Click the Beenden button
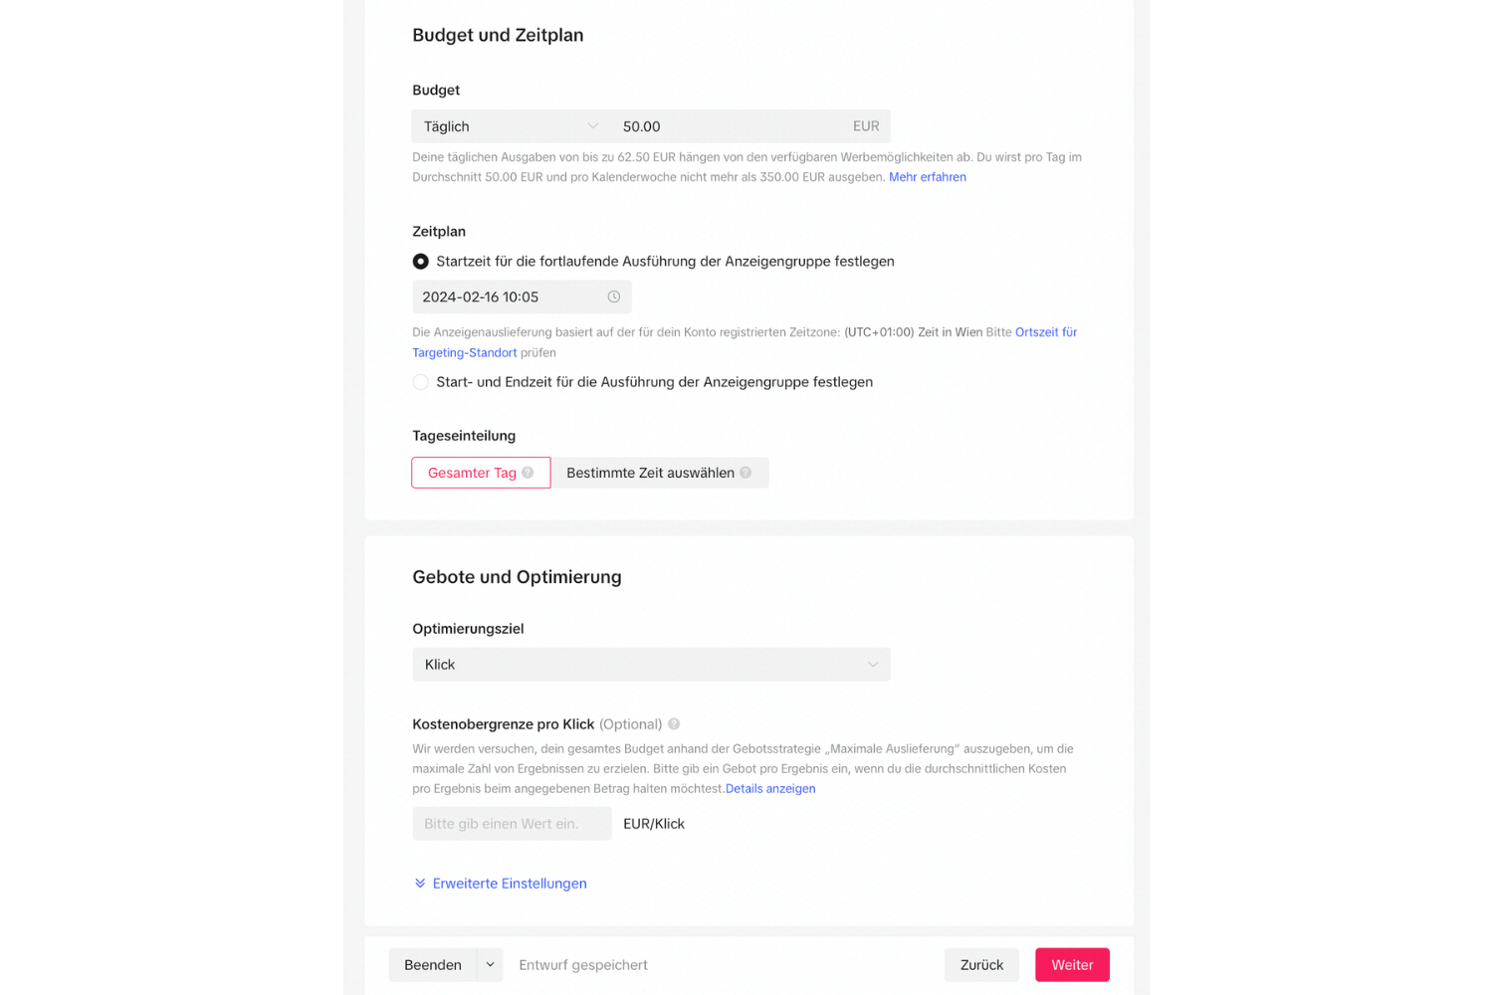 [433, 965]
